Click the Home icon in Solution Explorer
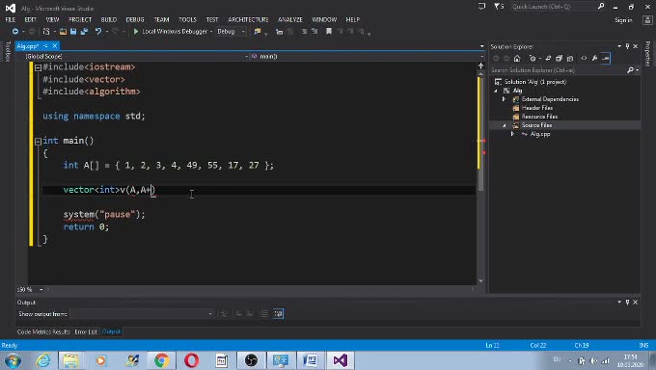This screenshot has height=370, width=656. 517,59
